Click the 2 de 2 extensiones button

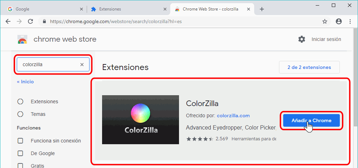(x=309, y=67)
